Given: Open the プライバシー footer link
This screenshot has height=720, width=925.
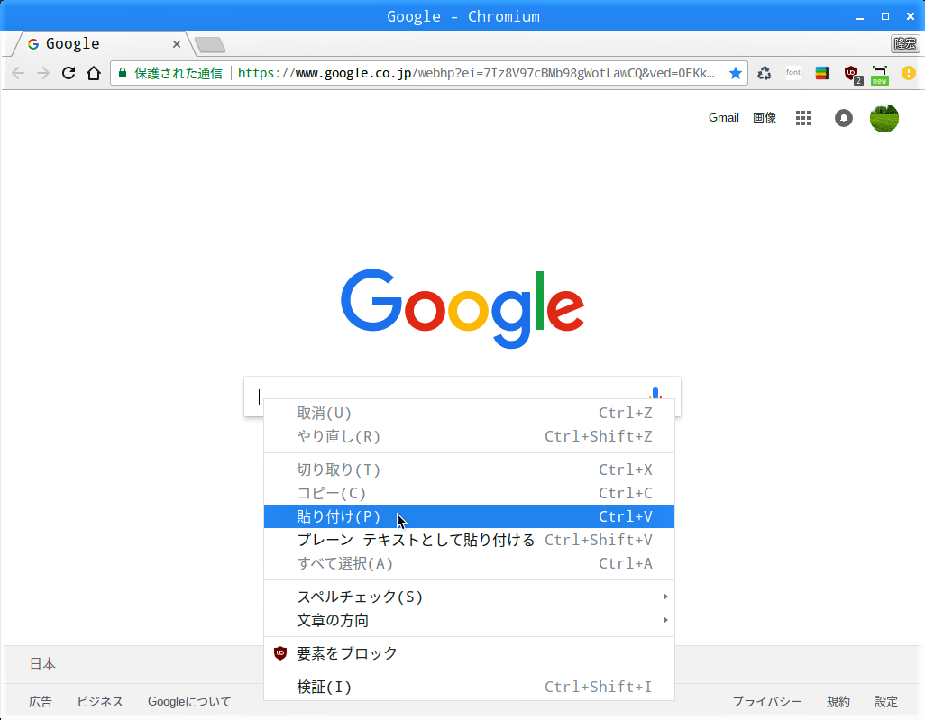Looking at the screenshot, I should (x=767, y=702).
